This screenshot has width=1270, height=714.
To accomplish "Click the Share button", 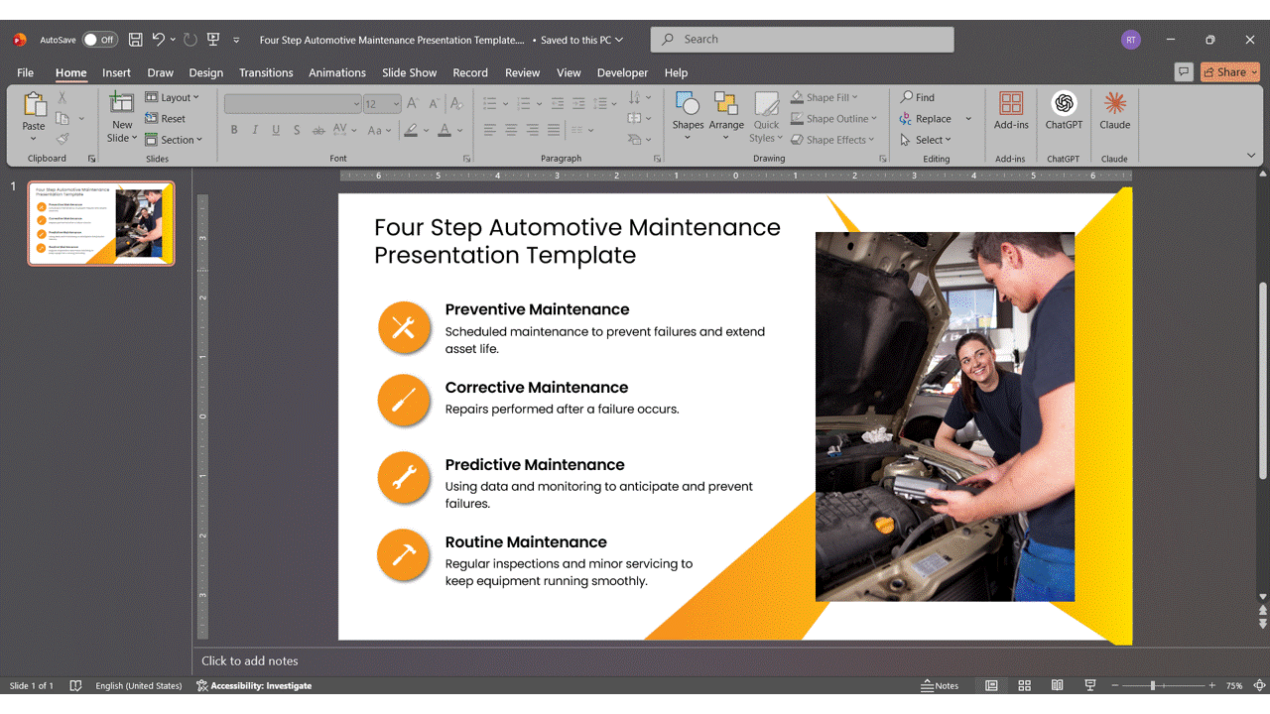I will 1229,71.
